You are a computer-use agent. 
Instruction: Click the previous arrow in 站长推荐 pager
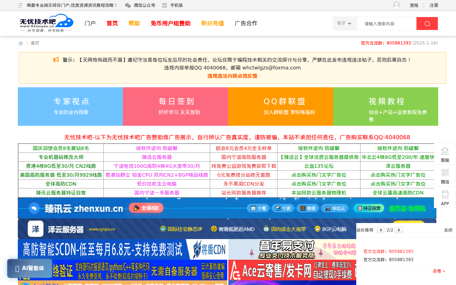[x=381, y=230]
